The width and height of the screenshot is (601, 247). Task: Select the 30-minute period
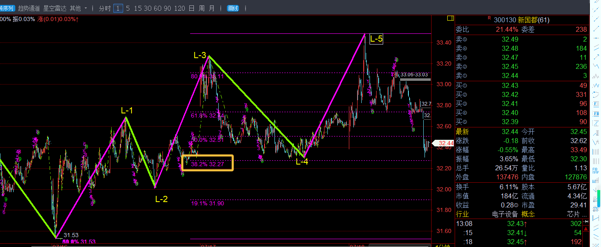148,8
